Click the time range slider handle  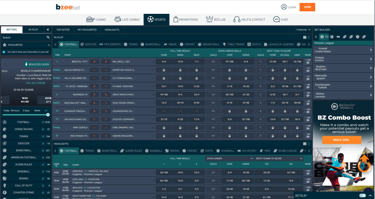tap(48, 115)
